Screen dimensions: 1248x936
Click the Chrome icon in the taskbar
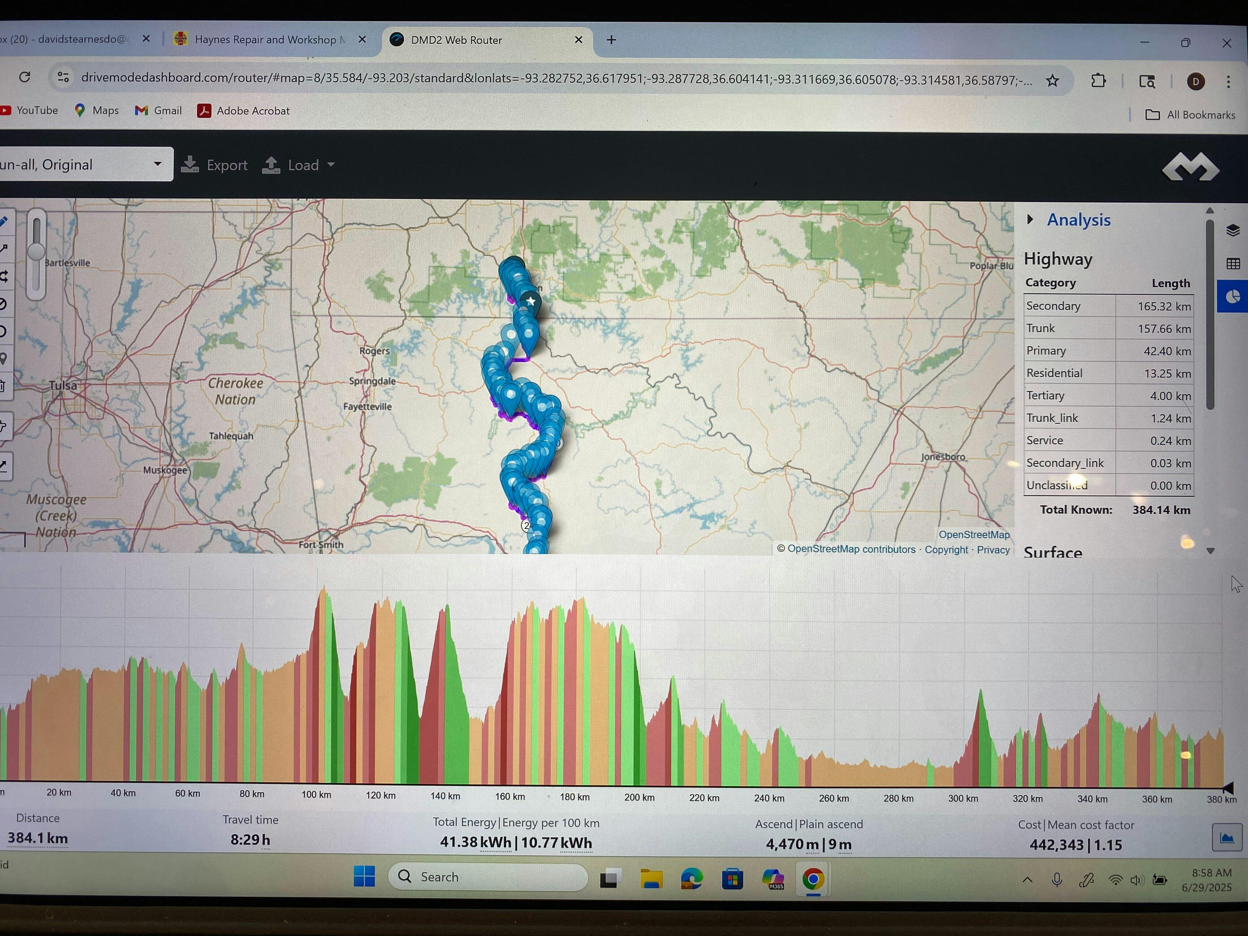point(813,879)
